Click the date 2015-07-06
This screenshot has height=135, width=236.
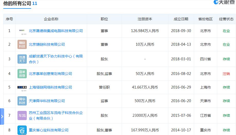[x=181, y=115]
